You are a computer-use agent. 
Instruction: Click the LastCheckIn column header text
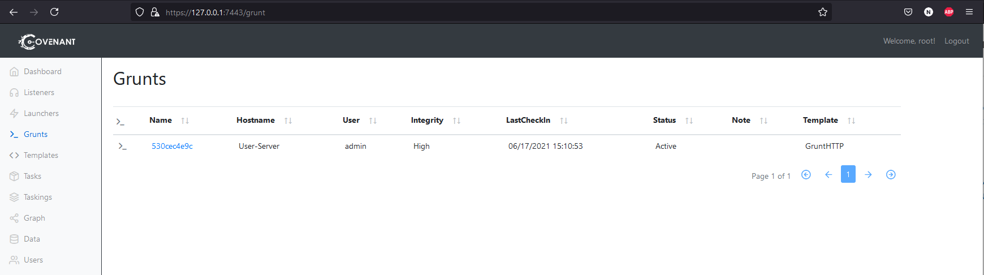[528, 120]
